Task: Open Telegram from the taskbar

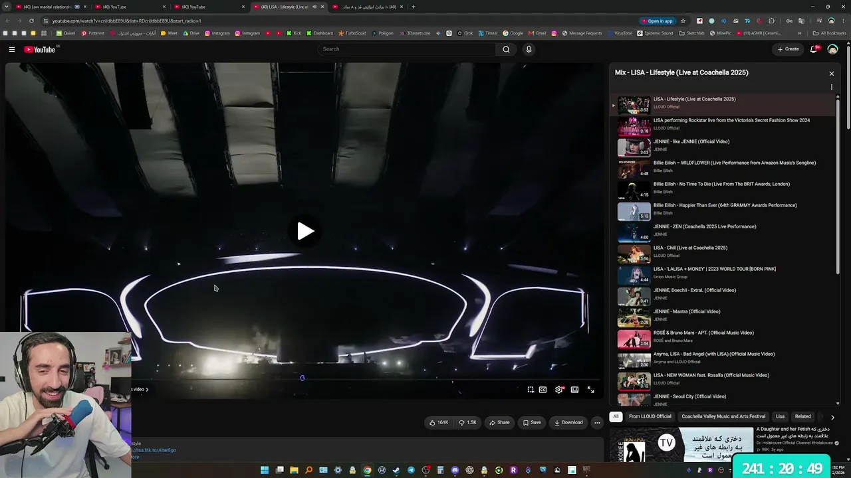Action: click(411, 471)
